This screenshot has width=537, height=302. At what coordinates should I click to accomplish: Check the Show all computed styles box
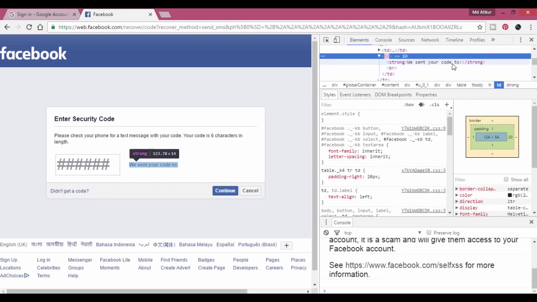click(x=506, y=179)
